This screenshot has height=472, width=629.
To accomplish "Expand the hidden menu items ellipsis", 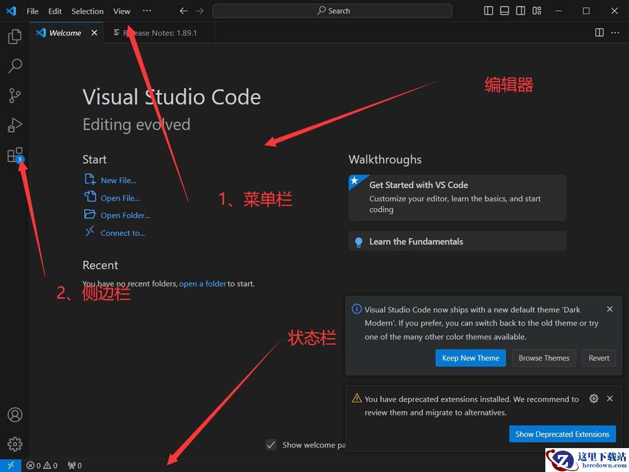I will click(147, 11).
